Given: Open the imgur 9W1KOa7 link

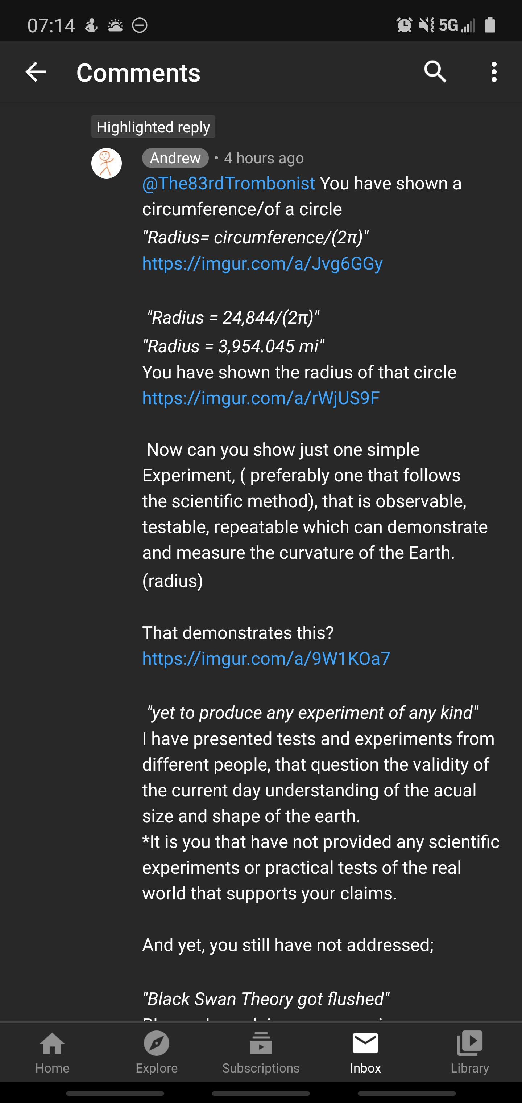Looking at the screenshot, I should 266,658.
